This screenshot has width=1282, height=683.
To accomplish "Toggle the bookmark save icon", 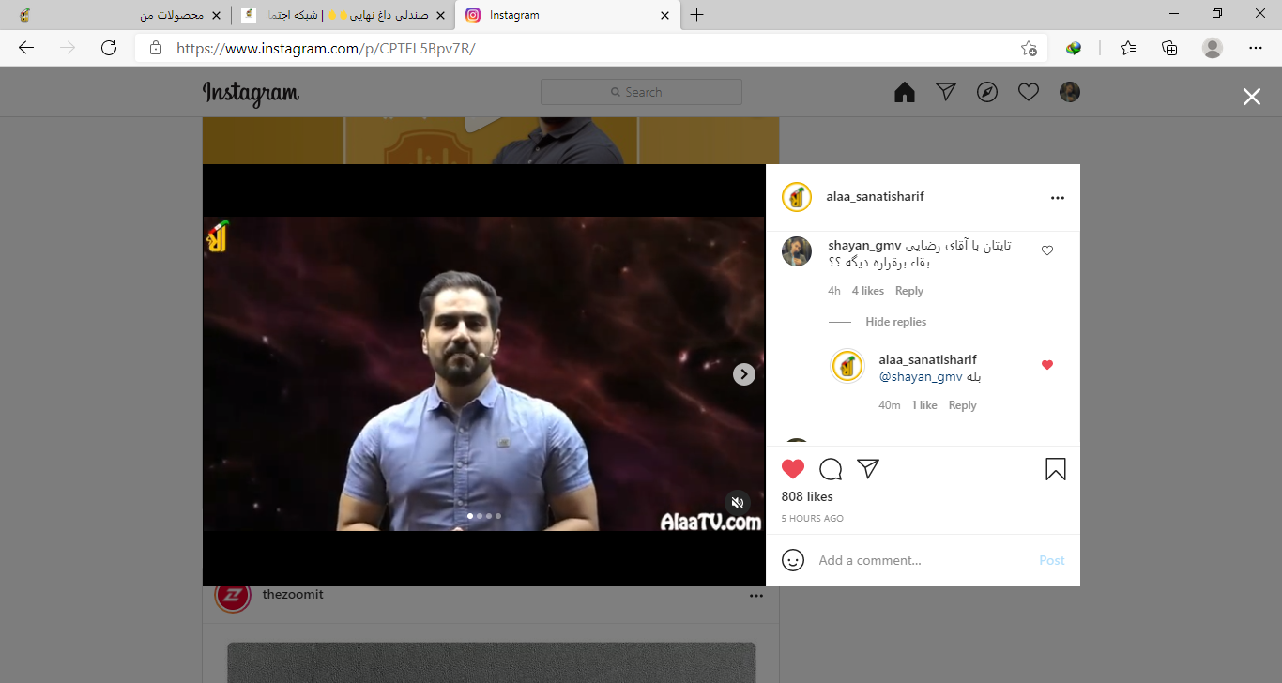I will click(x=1056, y=469).
